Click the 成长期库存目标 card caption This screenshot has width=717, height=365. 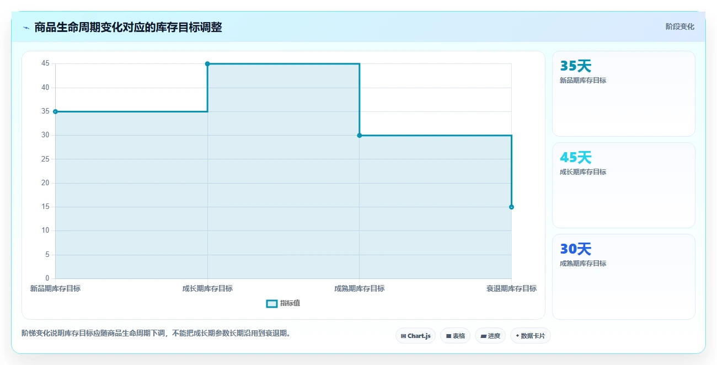click(583, 172)
